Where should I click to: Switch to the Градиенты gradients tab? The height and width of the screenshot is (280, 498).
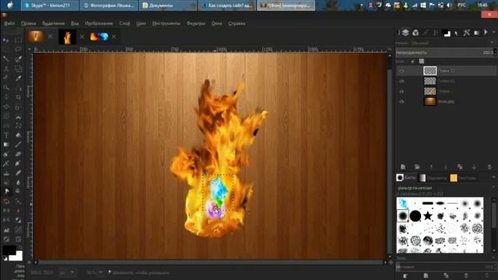pyautogui.click(x=433, y=178)
